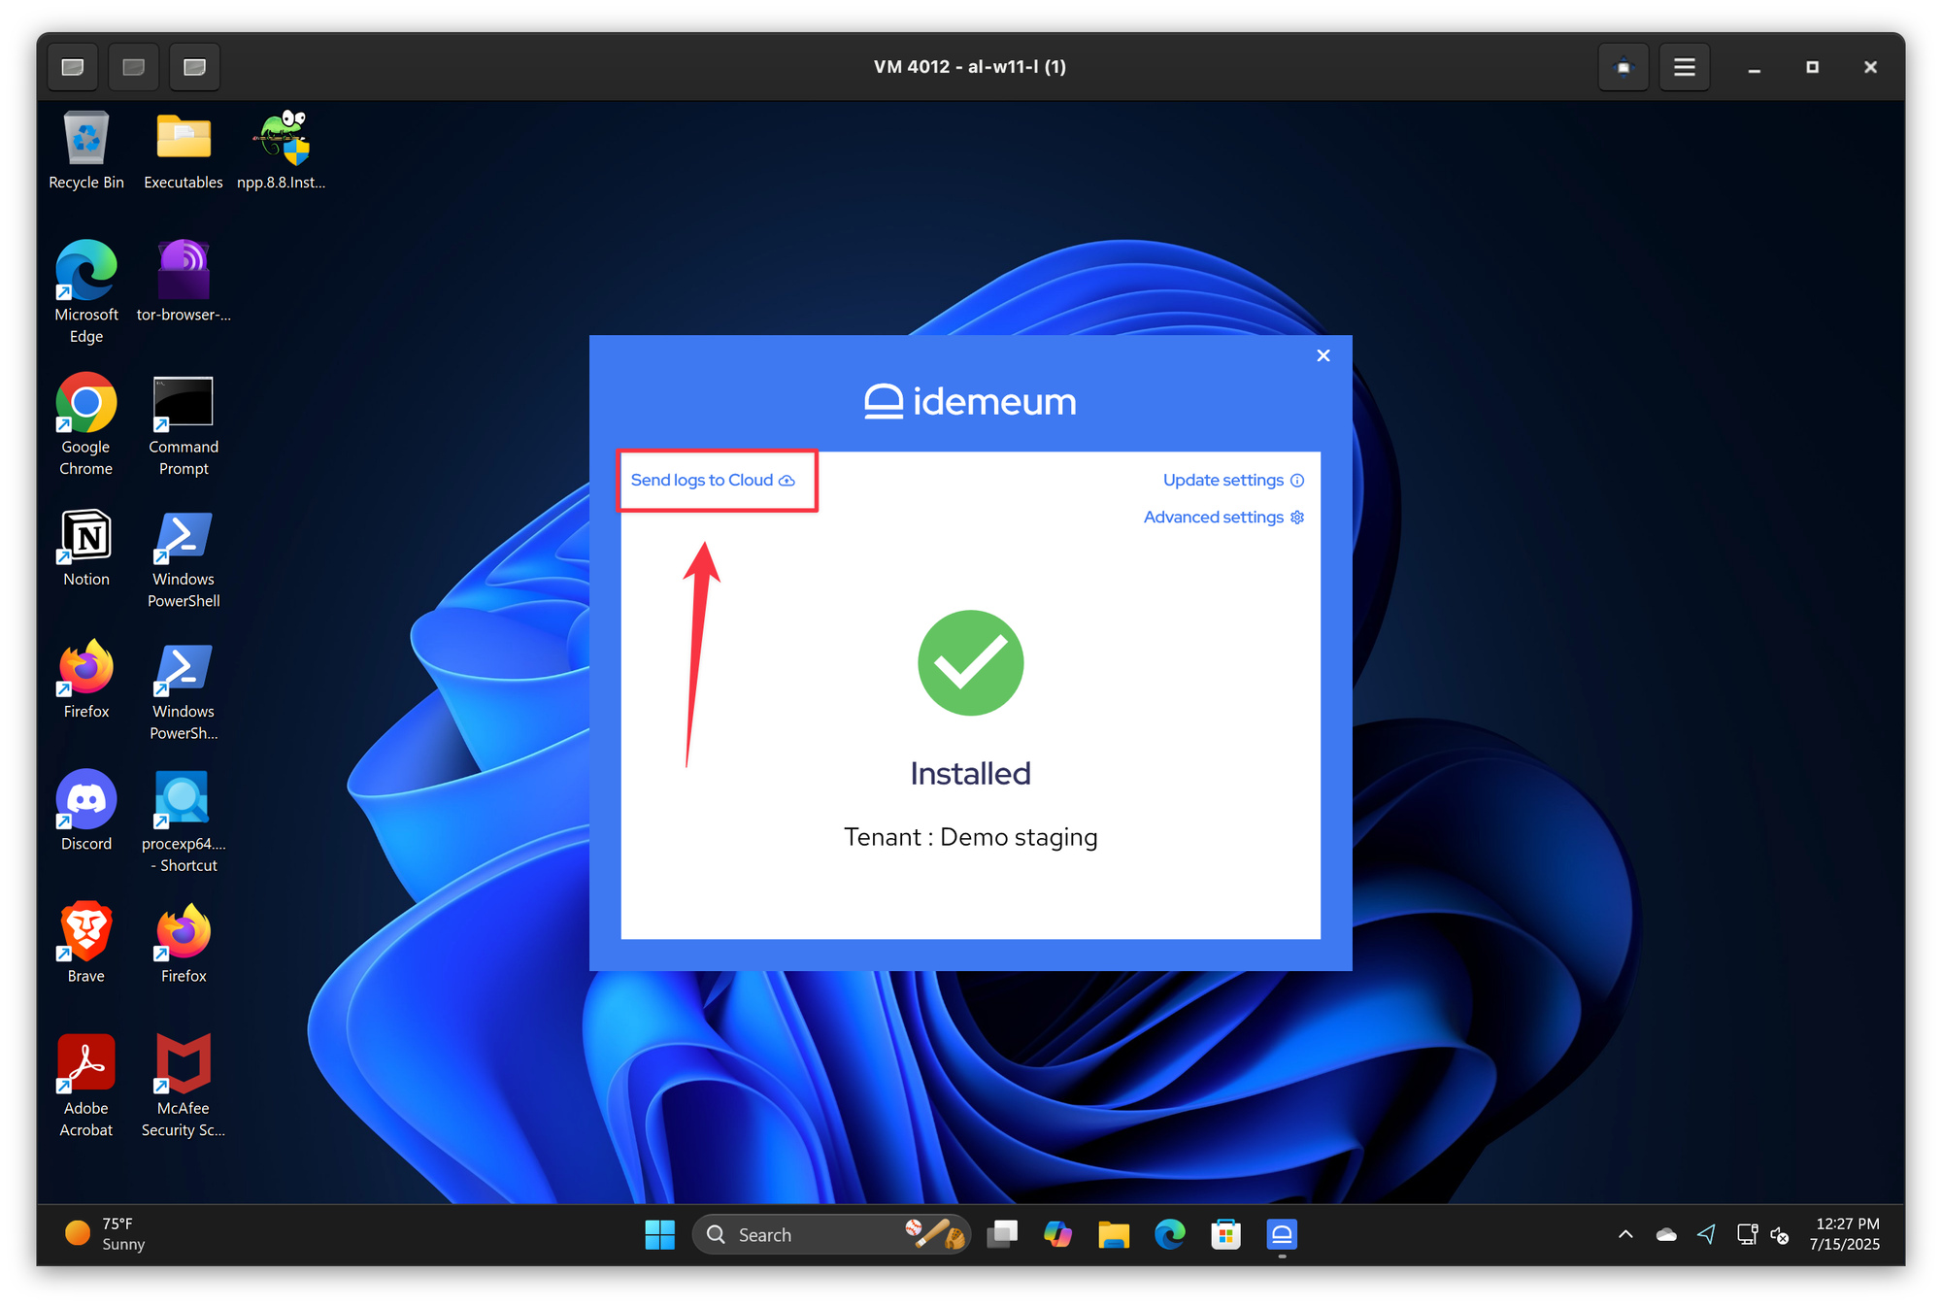Click the network display tray icon
This screenshot has width=1942, height=1307.
(x=1746, y=1234)
